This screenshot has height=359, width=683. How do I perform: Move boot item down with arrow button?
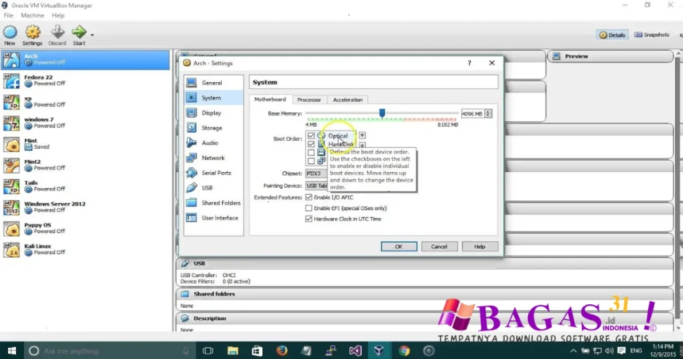click(362, 145)
